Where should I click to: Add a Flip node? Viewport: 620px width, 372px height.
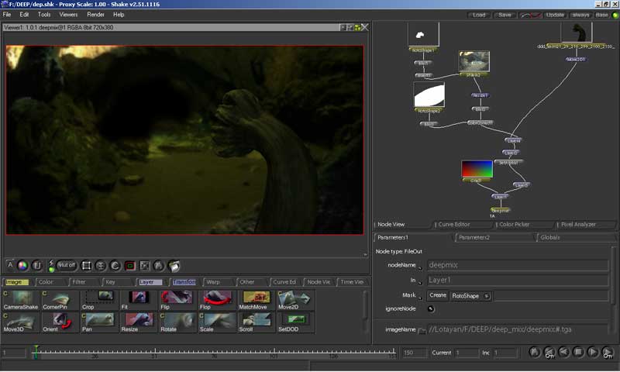coord(177,301)
